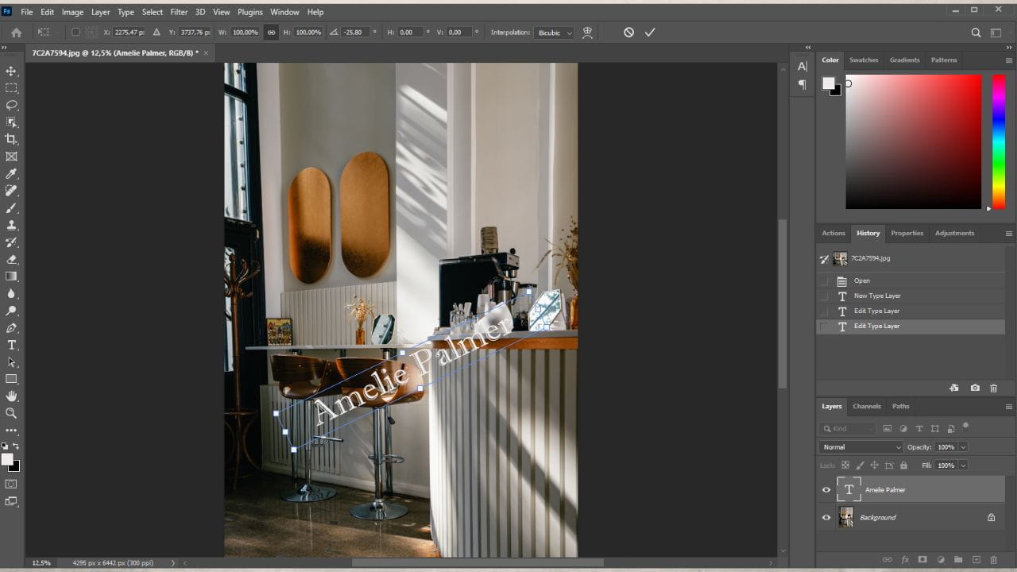Click the Home icon in options bar
Screen dimensions: 1017x572
(x=16, y=33)
